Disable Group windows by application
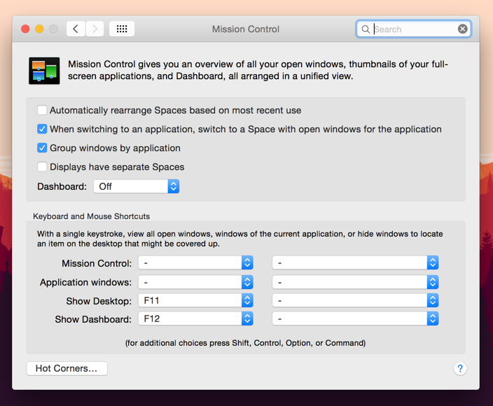The width and height of the screenshot is (493, 406). click(x=42, y=148)
